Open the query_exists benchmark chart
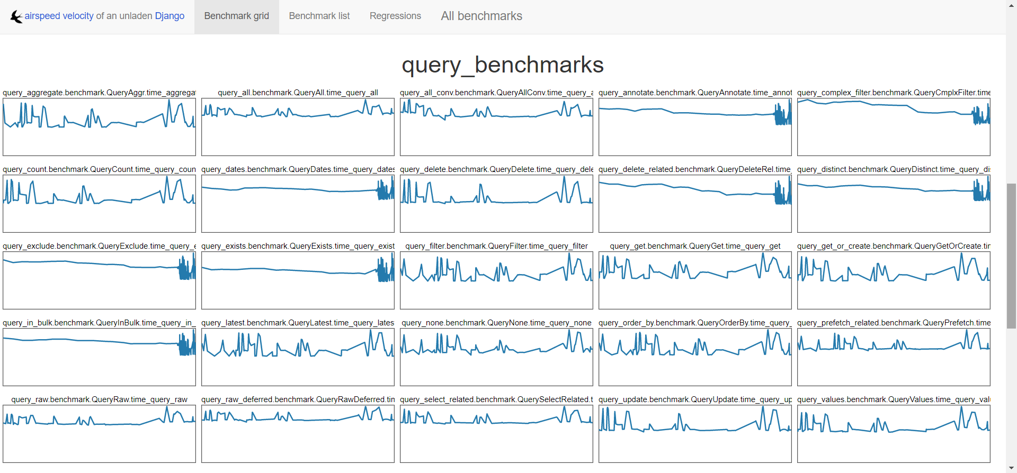Viewport: 1017px width, 473px height. point(298,280)
